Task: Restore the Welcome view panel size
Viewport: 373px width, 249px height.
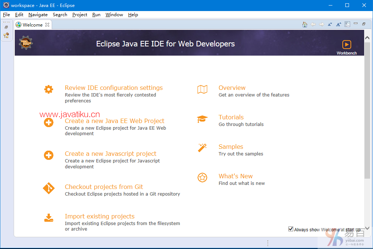Action: click(364, 24)
